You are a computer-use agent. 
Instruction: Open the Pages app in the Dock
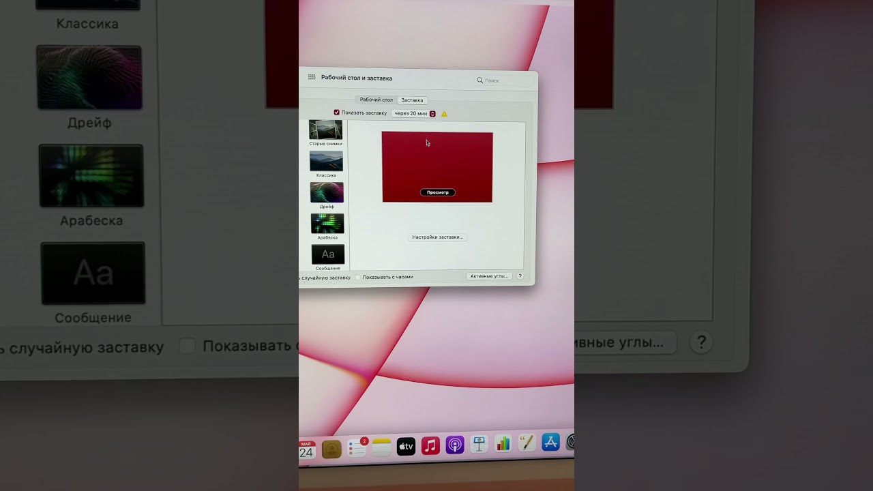point(527,443)
